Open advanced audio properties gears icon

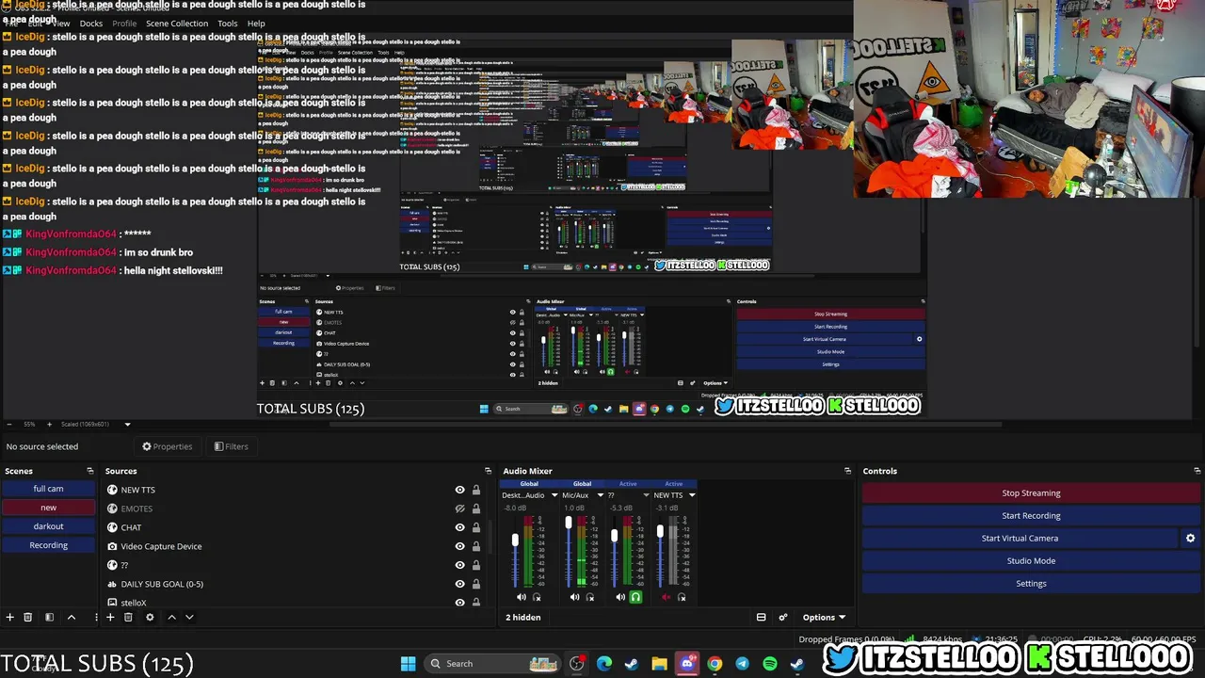point(782,618)
